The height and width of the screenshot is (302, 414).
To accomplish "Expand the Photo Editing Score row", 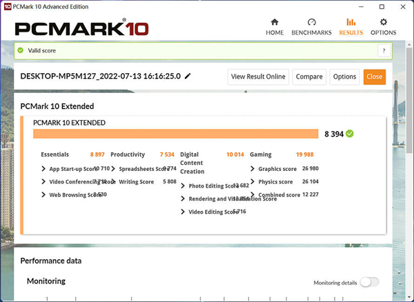I will pos(183,185).
